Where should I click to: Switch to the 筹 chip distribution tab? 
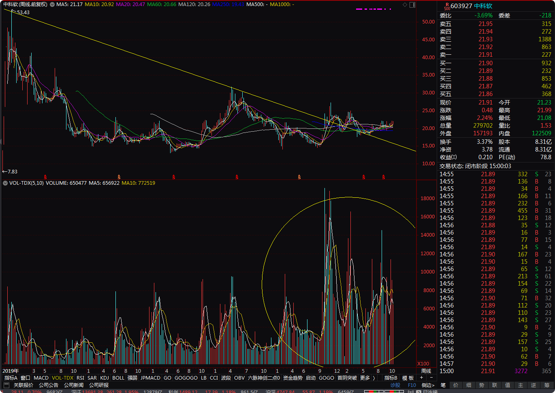point(546,385)
